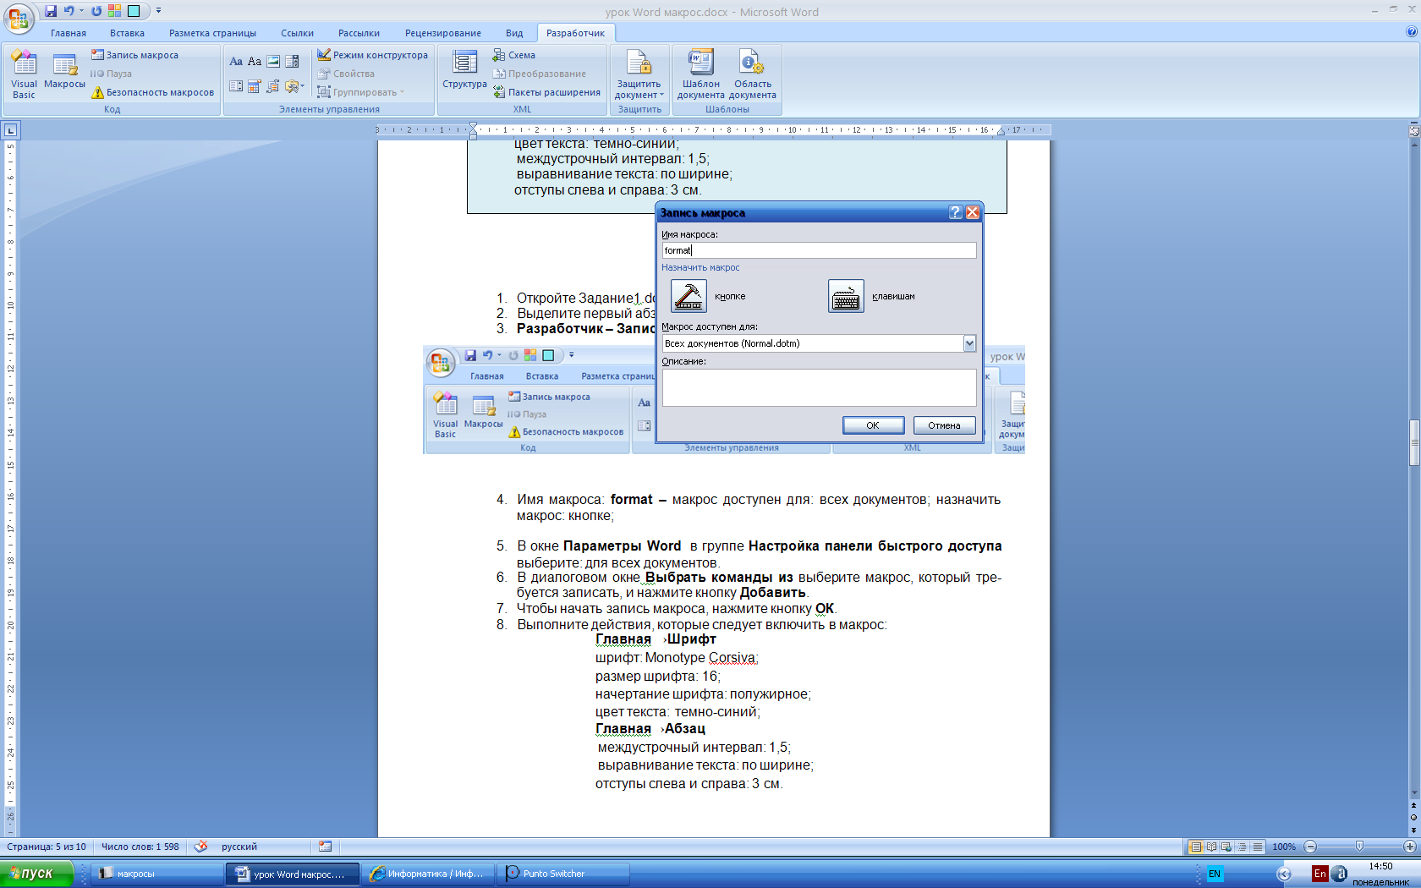Insert a plain text content control
Image resolution: width=1421 pixels, height=888 pixels.
click(255, 62)
